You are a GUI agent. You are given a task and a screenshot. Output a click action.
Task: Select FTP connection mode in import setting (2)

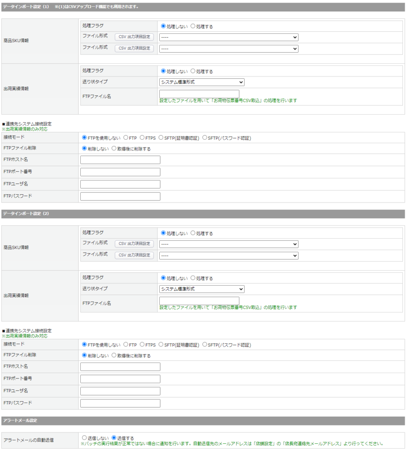click(x=126, y=345)
